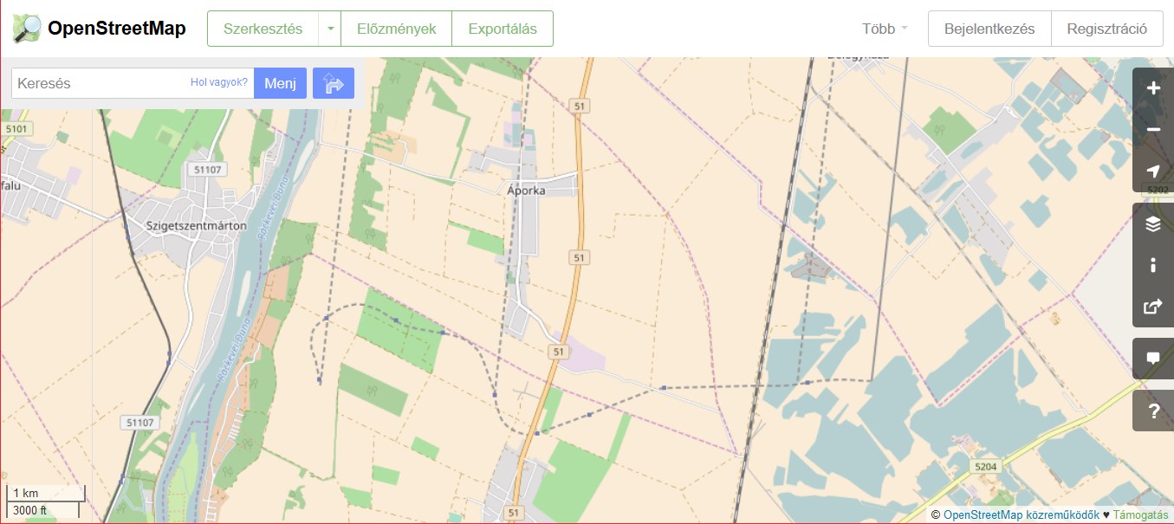This screenshot has height=524, width=1174.
Task: Click the Bejelentkezés login button
Action: coord(989,29)
